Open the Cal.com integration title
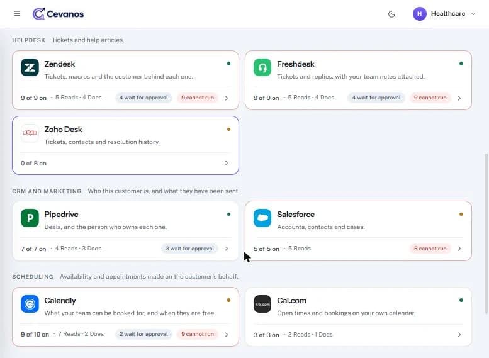This screenshot has width=489, height=358. [x=291, y=301]
